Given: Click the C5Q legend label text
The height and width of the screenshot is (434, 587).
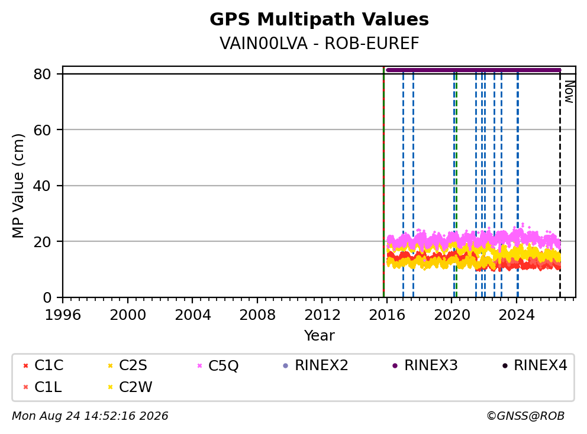Looking at the screenshot, I should coord(223,365).
